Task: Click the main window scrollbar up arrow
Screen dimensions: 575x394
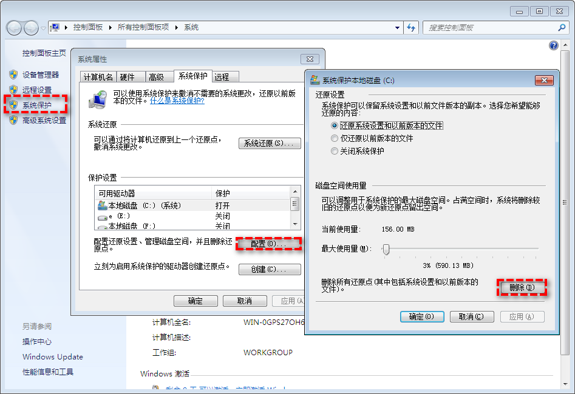Action: pyautogui.click(x=565, y=45)
